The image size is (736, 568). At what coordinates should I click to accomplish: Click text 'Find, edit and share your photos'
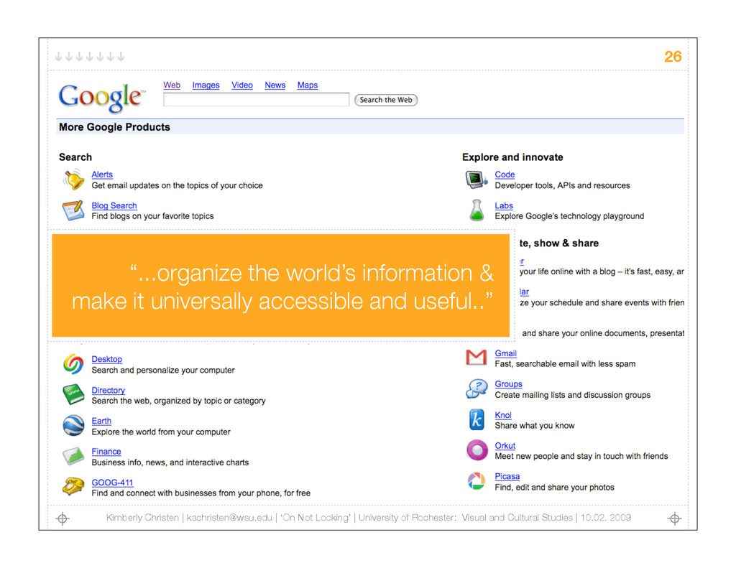(554, 488)
